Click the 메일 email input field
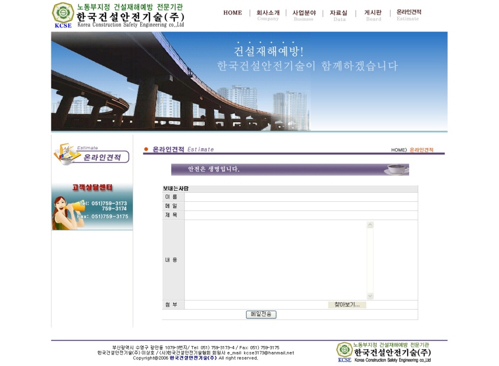The width and height of the screenshot is (499, 366). tap(300, 206)
